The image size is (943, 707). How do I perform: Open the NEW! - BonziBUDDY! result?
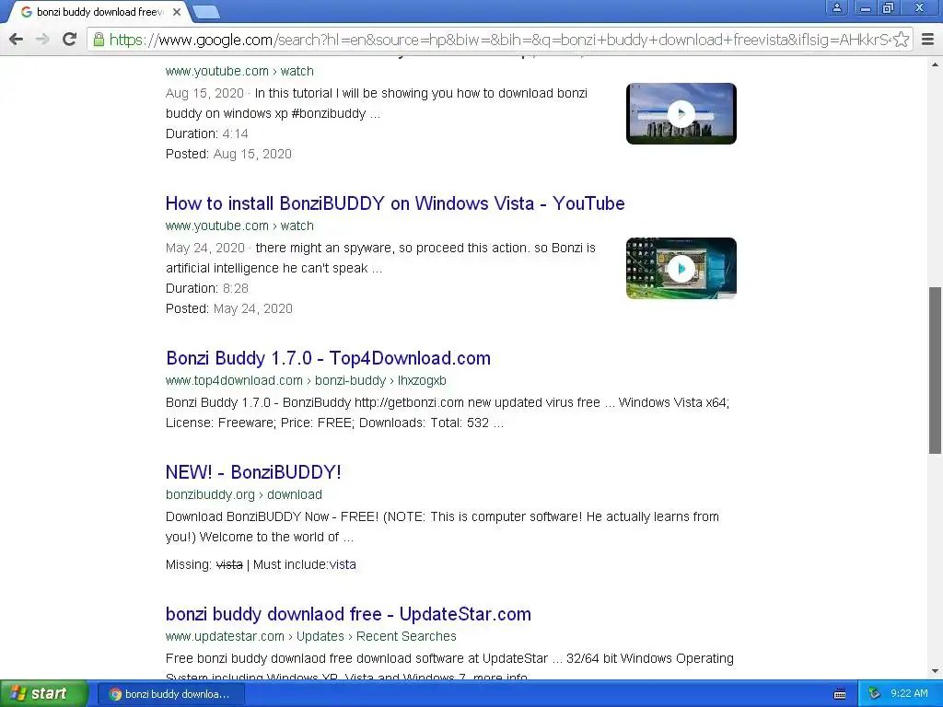point(253,472)
